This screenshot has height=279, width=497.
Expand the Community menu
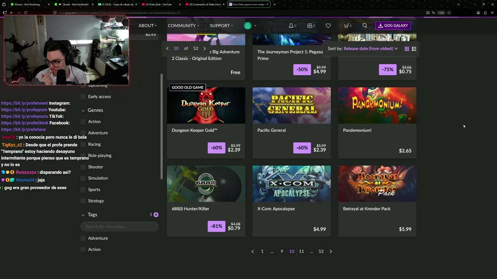(x=183, y=26)
